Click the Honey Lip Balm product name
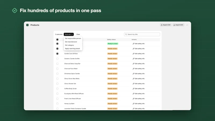215x121 pixels. coord(69,104)
